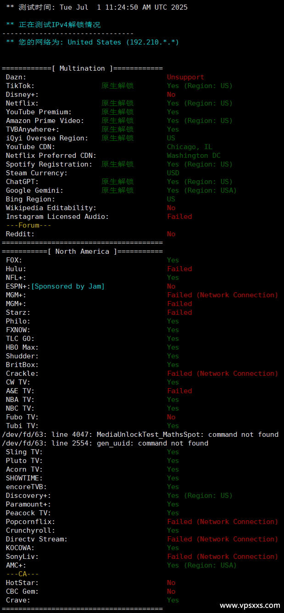Select the Google Gemini row label
The height and width of the screenshot is (613, 284).
[34, 190]
